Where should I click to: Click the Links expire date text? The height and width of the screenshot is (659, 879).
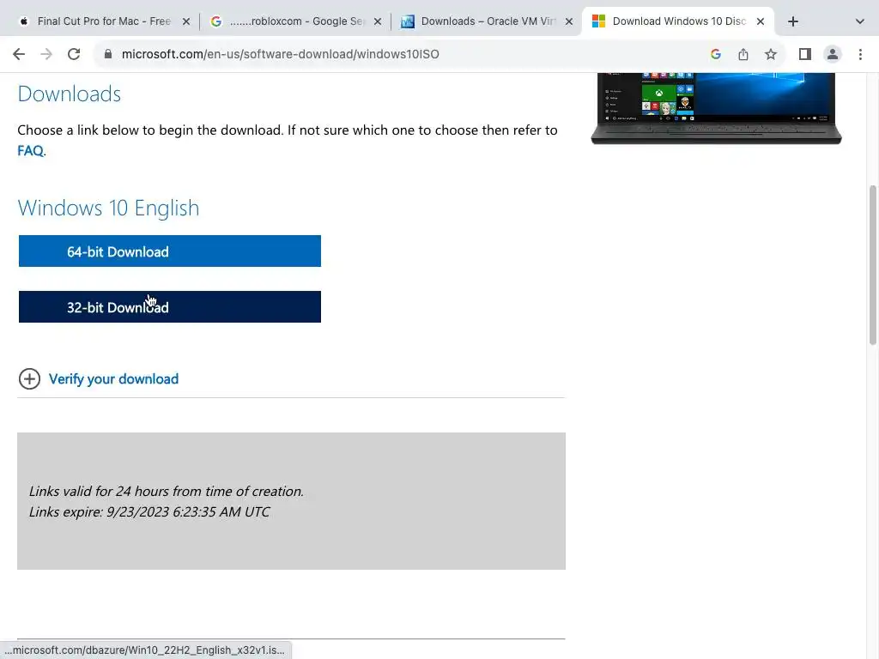pyautogui.click(x=149, y=512)
